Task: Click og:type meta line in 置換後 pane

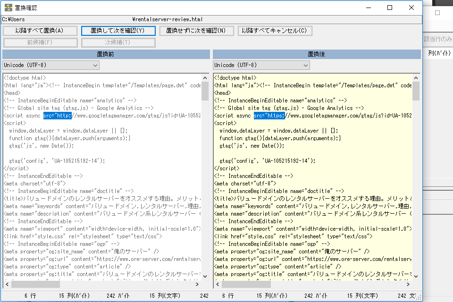Action: coord(277,267)
